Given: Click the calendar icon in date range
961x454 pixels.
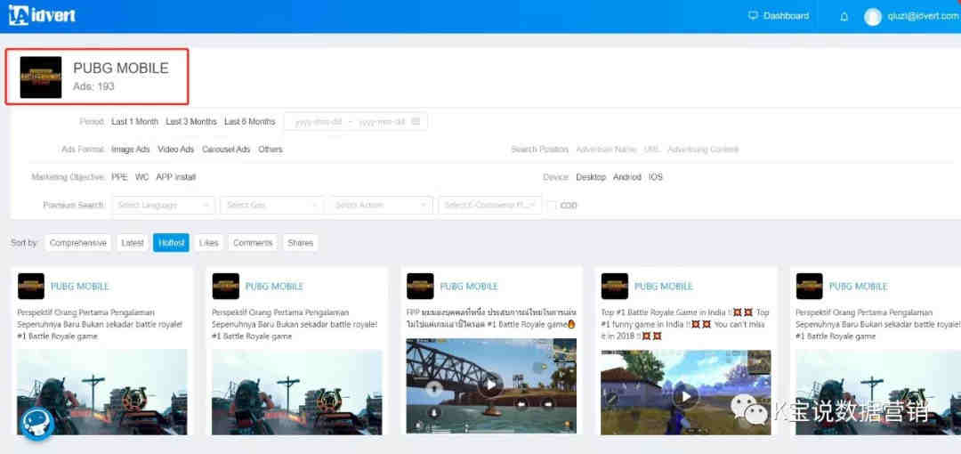Looking at the screenshot, I should point(416,121).
